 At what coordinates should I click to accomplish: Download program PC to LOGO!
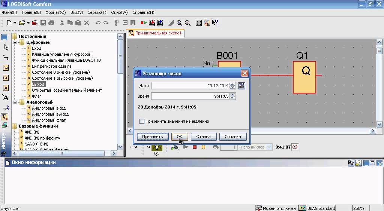tap(152, 23)
